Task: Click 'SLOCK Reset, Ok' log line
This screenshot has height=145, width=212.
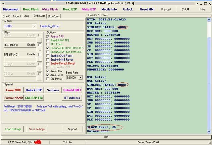Action: pyautogui.click(x=102, y=127)
